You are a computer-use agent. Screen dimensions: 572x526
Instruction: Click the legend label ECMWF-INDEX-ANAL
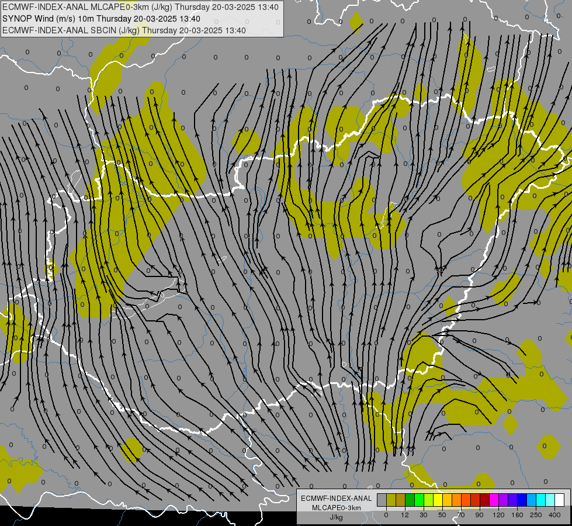click(x=337, y=499)
